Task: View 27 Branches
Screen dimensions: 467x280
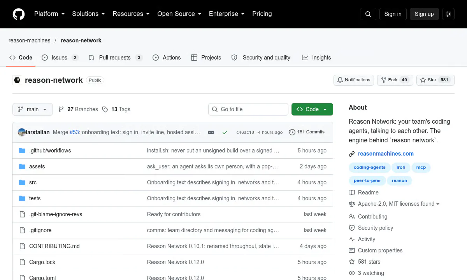Action: coord(78,109)
